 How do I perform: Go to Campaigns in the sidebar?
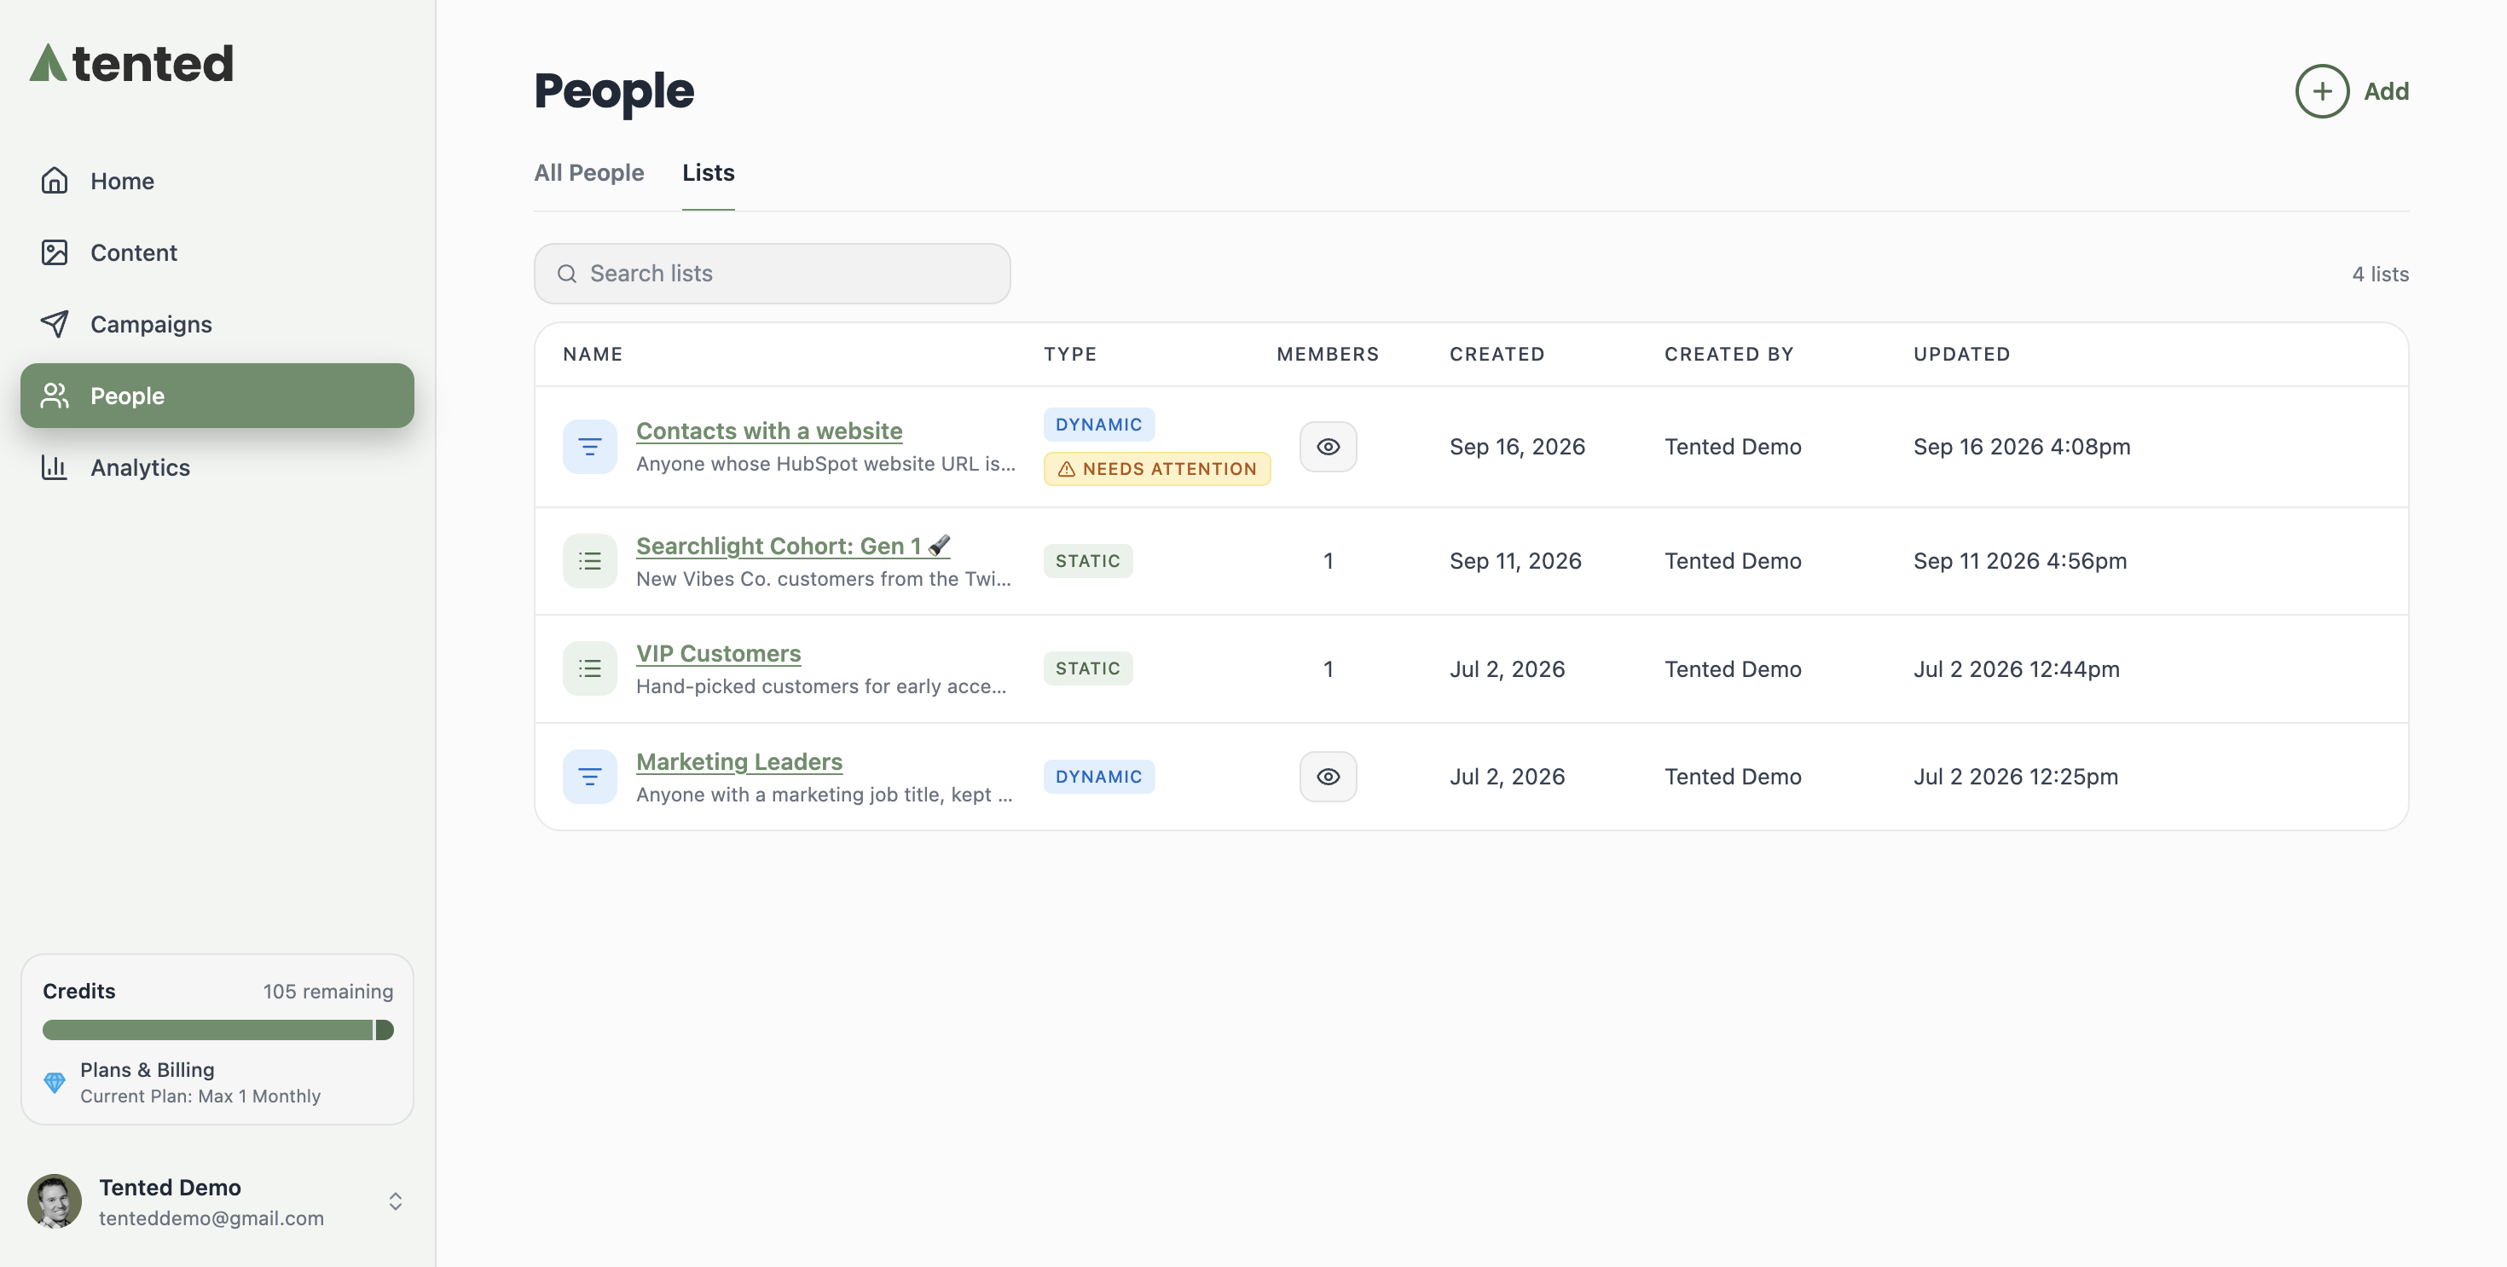pyautogui.click(x=217, y=324)
